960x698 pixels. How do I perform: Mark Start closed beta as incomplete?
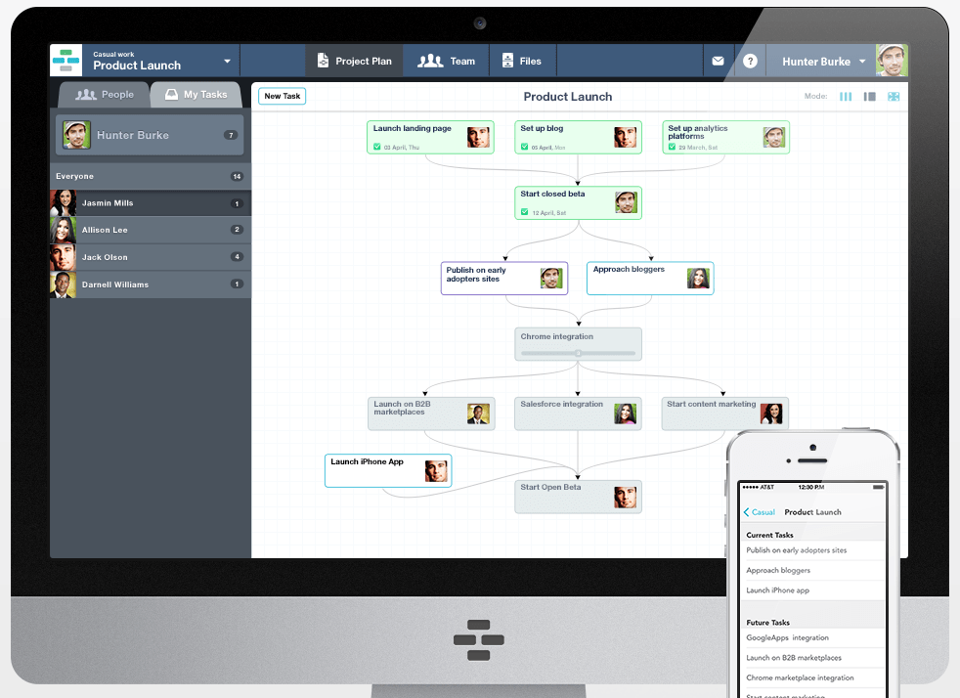pos(524,211)
